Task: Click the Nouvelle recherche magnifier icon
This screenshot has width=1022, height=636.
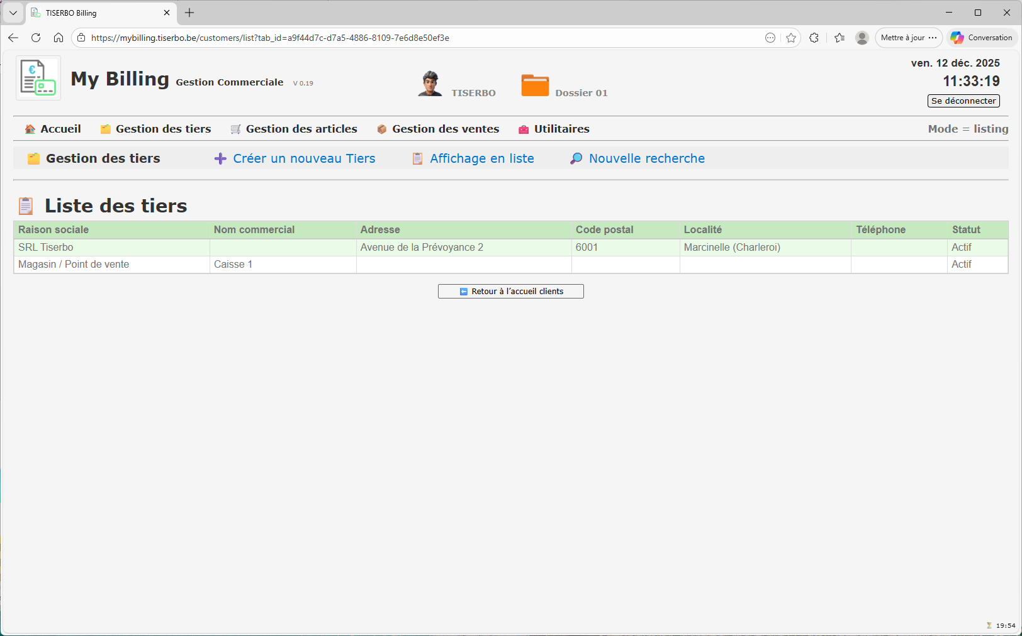Action: tap(575, 158)
